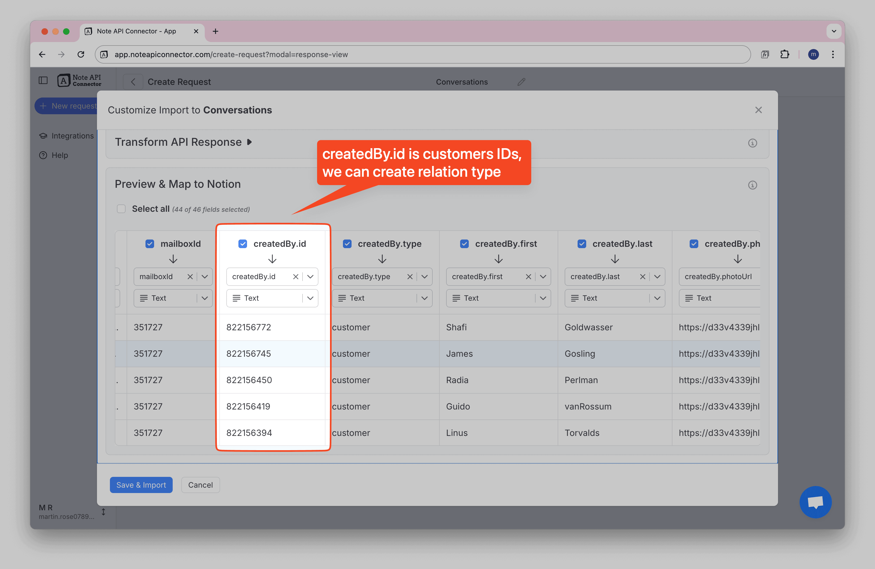Click the Note API Connector logo
The image size is (875, 569).
79,80
